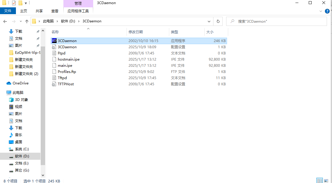Click the 管理 contextual tab header
The height and width of the screenshot is (183, 332).
coord(78,3)
